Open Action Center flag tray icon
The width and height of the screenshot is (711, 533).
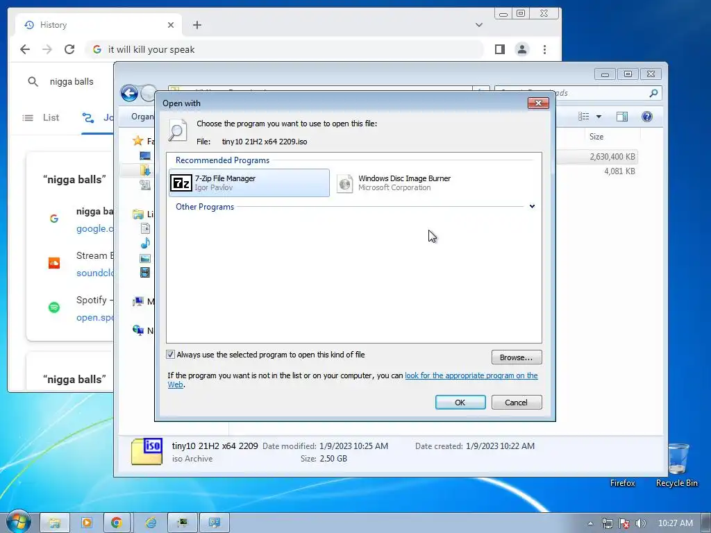tap(624, 523)
